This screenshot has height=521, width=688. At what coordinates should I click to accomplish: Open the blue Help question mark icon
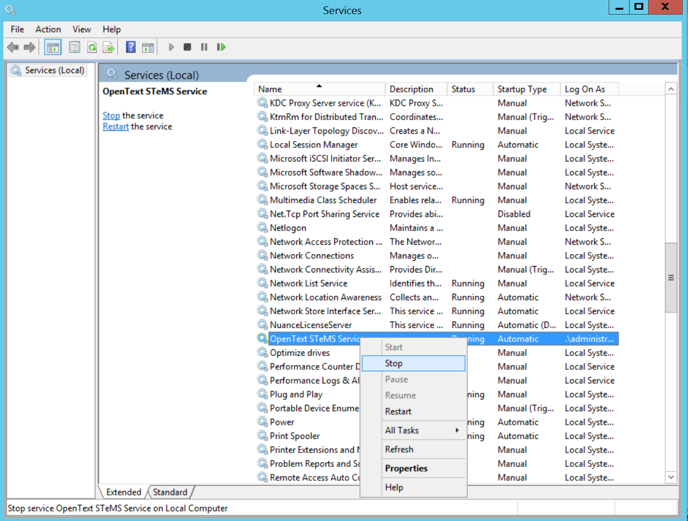click(x=131, y=47)
